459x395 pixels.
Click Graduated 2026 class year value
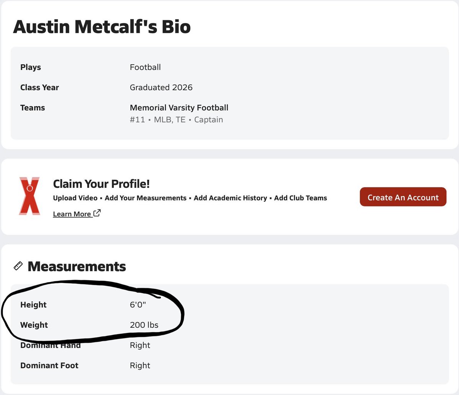pyautogui.click(x=161, y=87)
